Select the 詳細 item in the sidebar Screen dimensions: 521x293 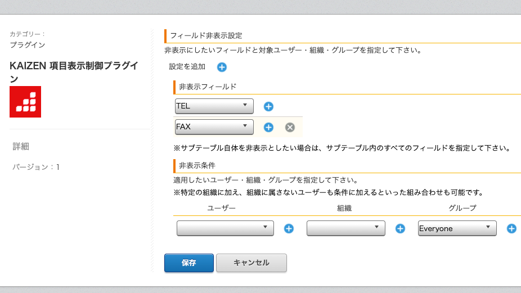[x=21, y=146]
